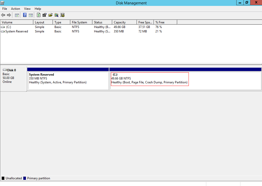This screenshot has height=186, width=262.
Task: Sort by the Free Space column header
Action: (x=145, y=22)
